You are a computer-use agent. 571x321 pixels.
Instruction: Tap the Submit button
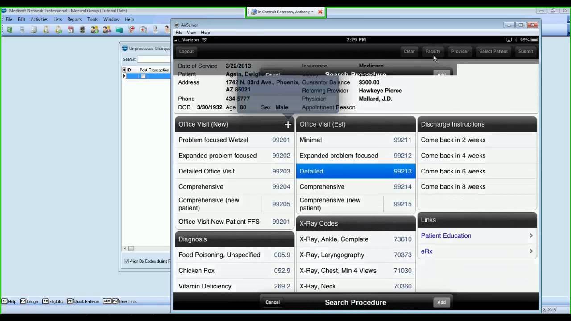(x=525, y=51)
